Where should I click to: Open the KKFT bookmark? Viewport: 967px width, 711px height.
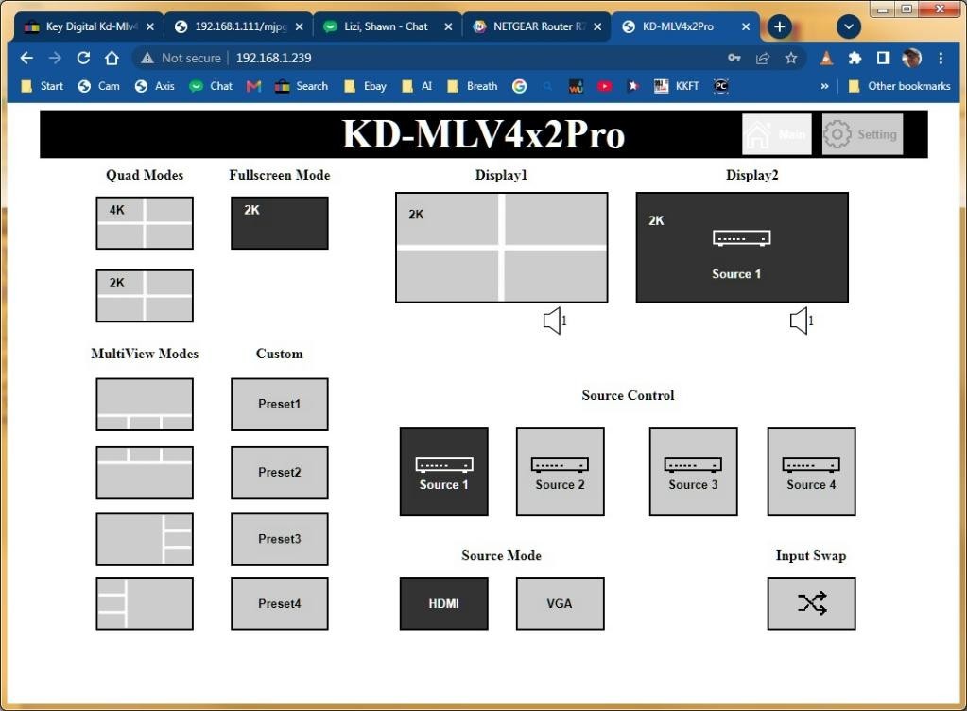pos(677,86)
